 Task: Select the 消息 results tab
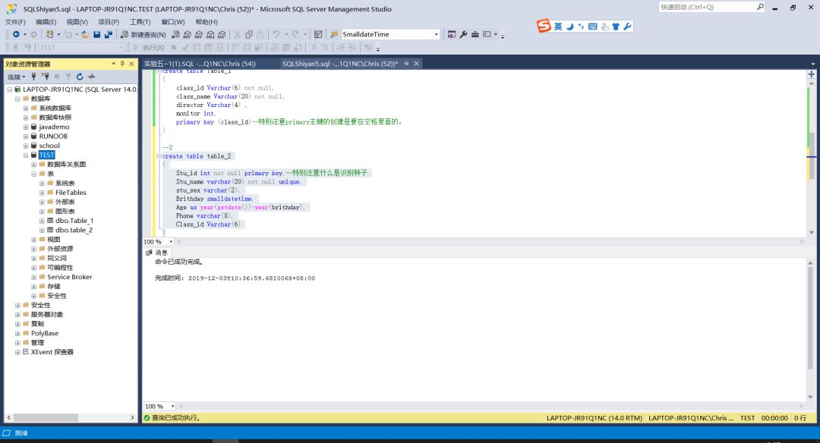pos(157,253)
